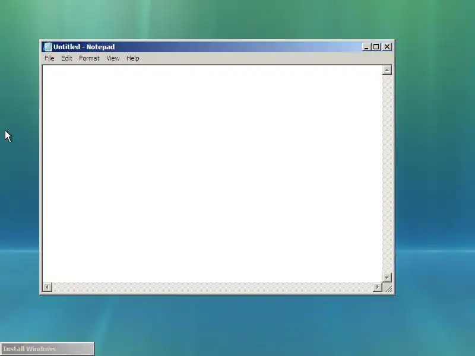Open the Edit menu
This screenshot has width=475, height=356.
(x=66, y=58)
